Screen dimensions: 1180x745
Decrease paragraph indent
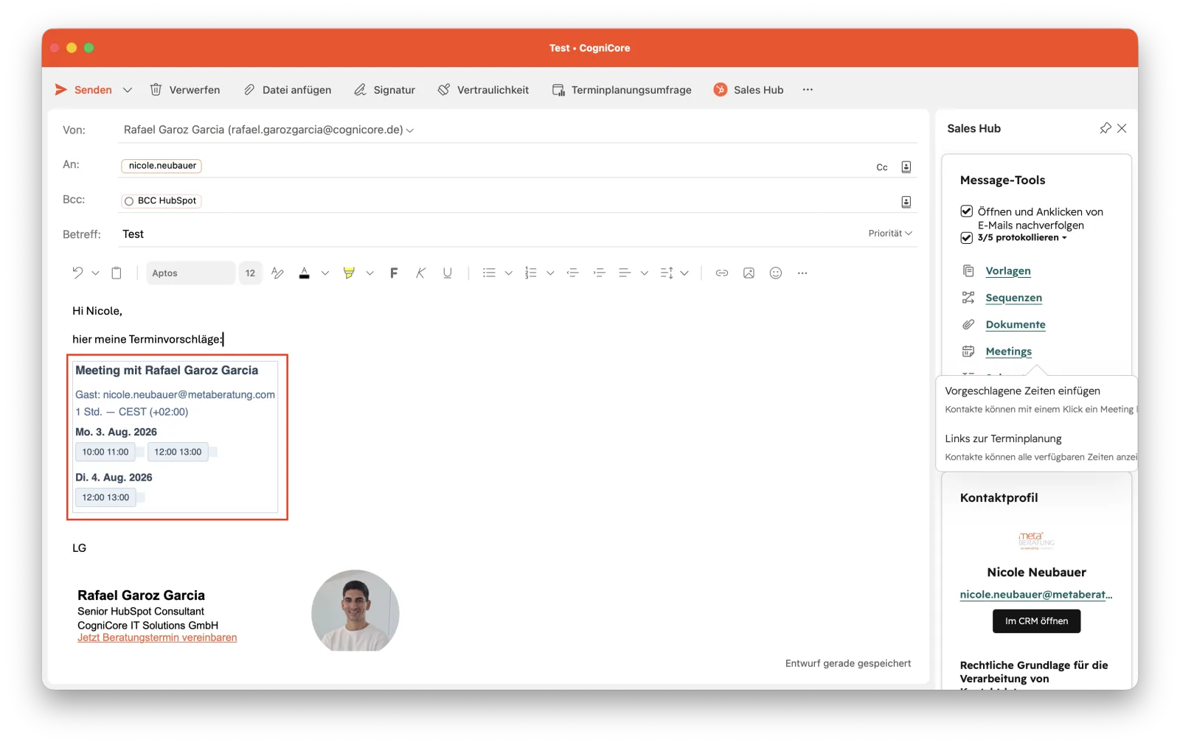pyautogui.click(x=573, y=273)
